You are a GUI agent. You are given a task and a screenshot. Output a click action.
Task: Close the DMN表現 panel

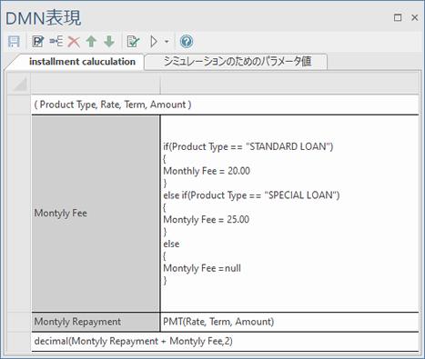point(415,17)
